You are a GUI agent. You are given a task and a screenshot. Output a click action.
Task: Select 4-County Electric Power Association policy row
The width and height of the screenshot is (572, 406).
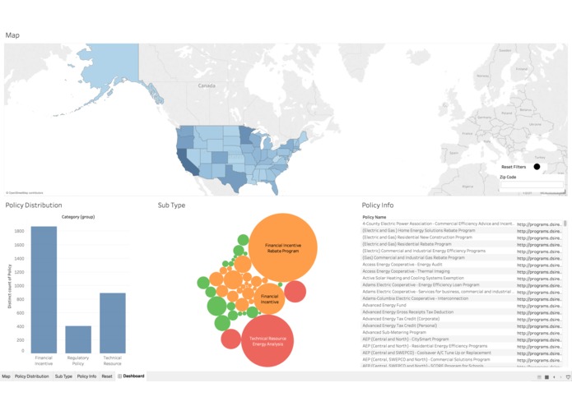click(438, 224)
